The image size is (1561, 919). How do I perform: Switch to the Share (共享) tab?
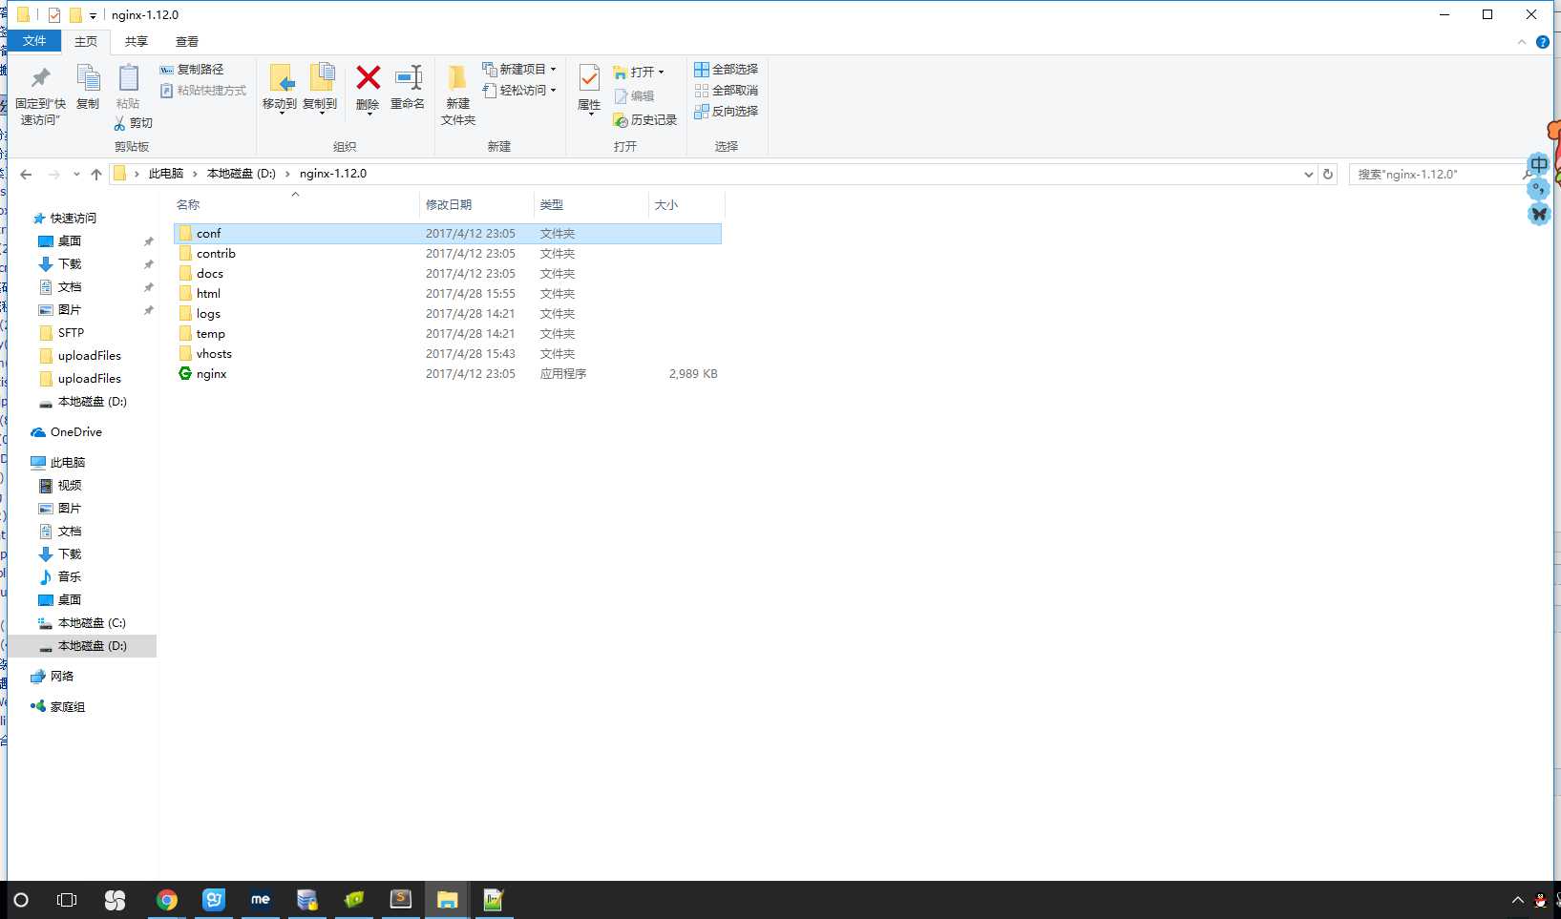[x=137, y=42]
